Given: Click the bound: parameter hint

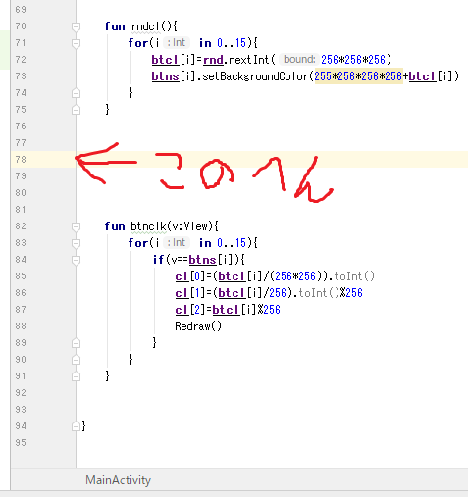Looking at the screenshot, I should pyautogui.click(x=299, y=60).
